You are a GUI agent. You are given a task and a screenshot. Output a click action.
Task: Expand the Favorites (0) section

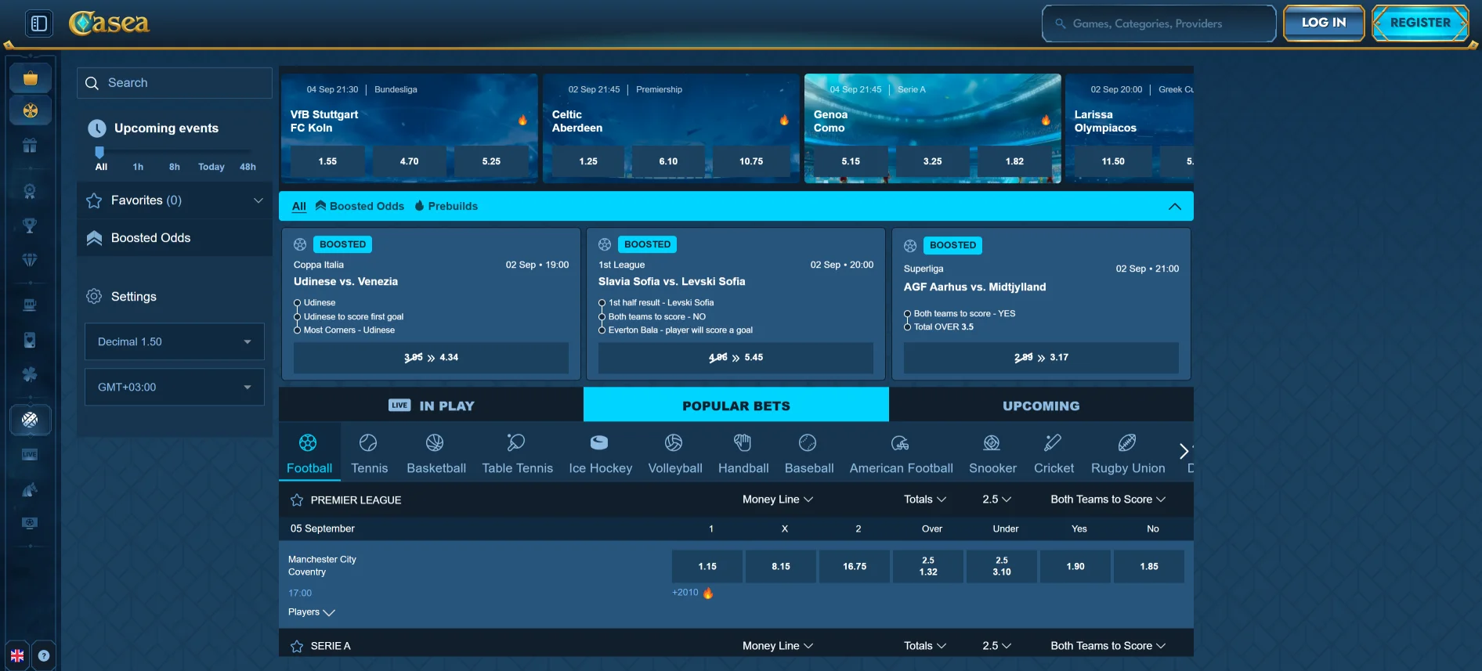pyautogui.click(x=175, y=200)
